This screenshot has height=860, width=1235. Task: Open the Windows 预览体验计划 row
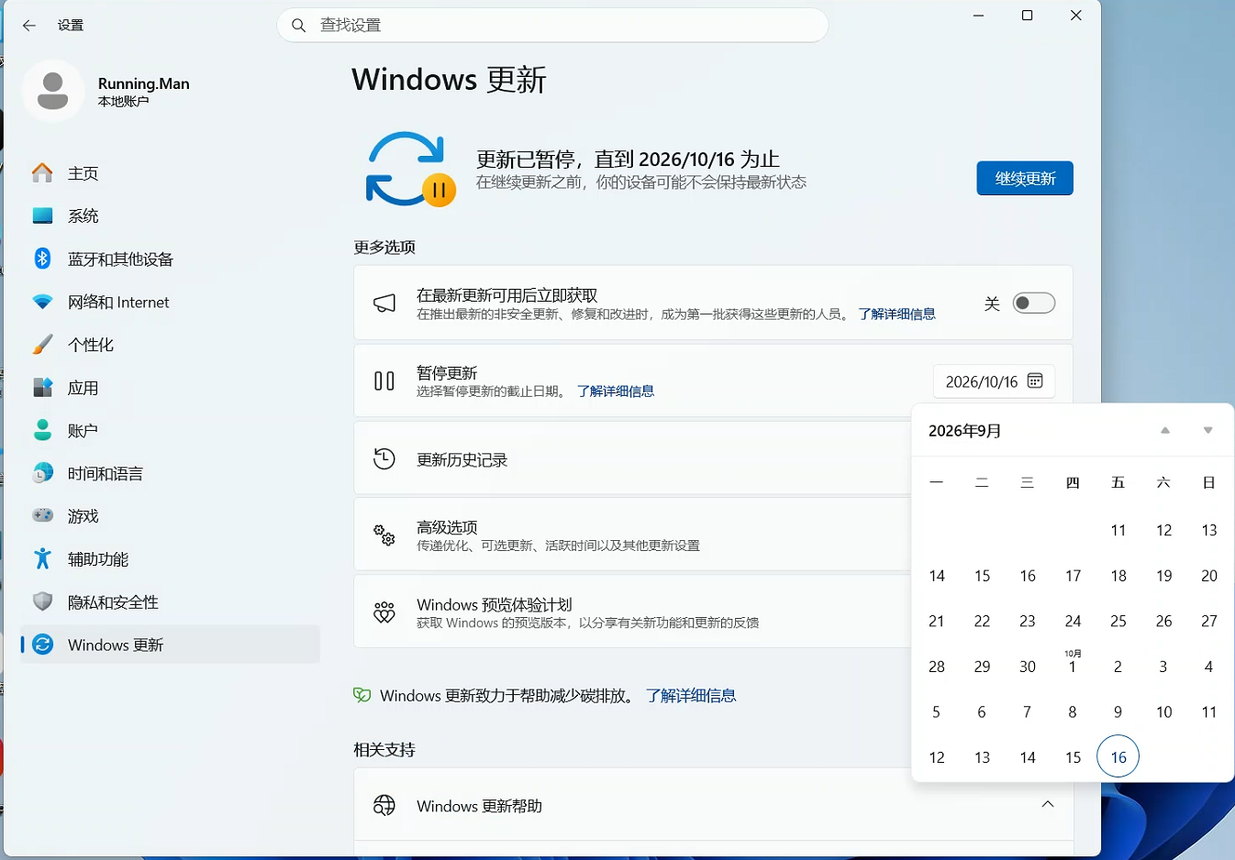(x=632, y=612)
